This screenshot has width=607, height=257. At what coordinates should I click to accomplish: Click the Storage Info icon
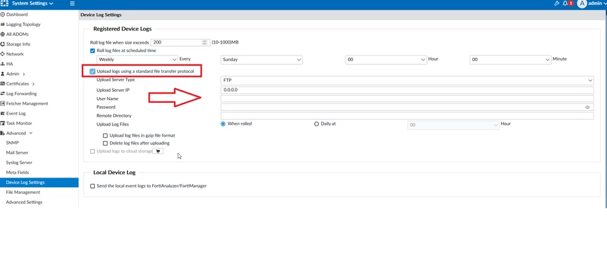(3, 44)
